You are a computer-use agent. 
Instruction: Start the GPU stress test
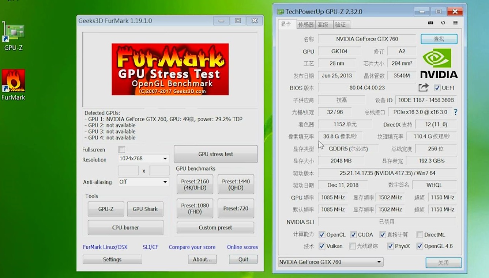click(x=215, y=154)
